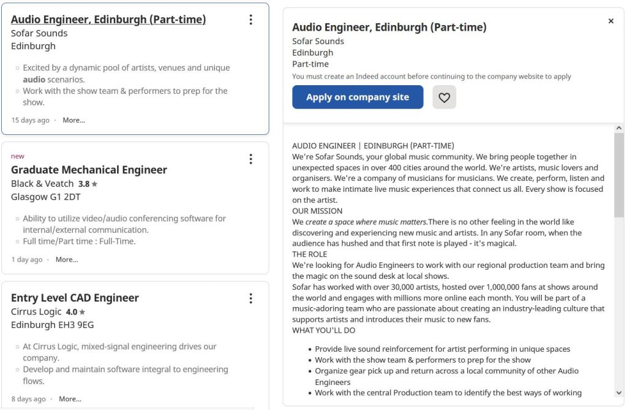Click the Black & Veatch company name
This screenshot has width=627, height=410.
[42, 184]
